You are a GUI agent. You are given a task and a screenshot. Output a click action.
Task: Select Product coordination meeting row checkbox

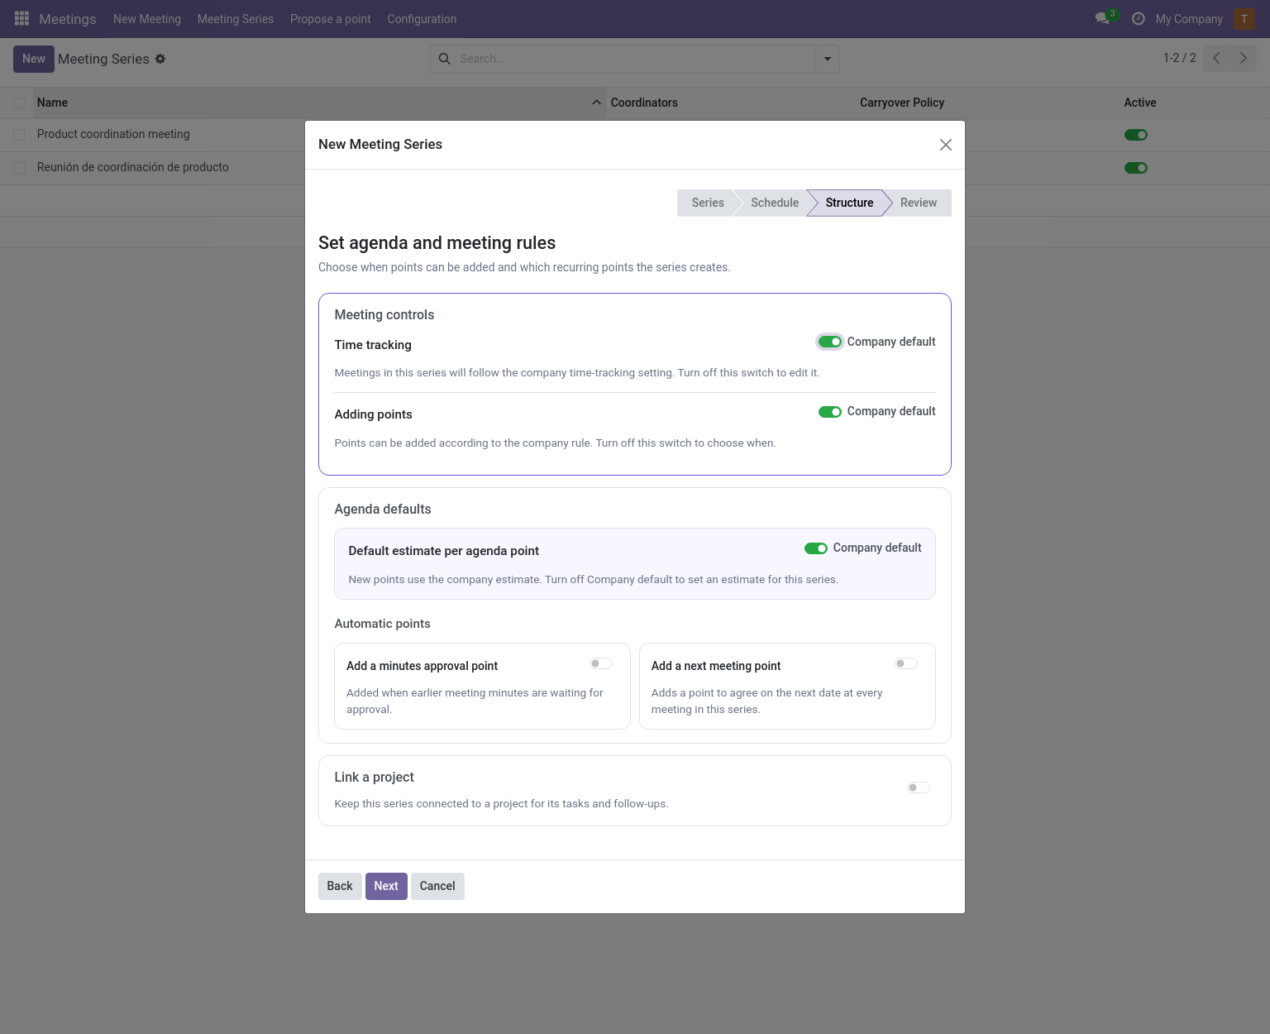19,135
